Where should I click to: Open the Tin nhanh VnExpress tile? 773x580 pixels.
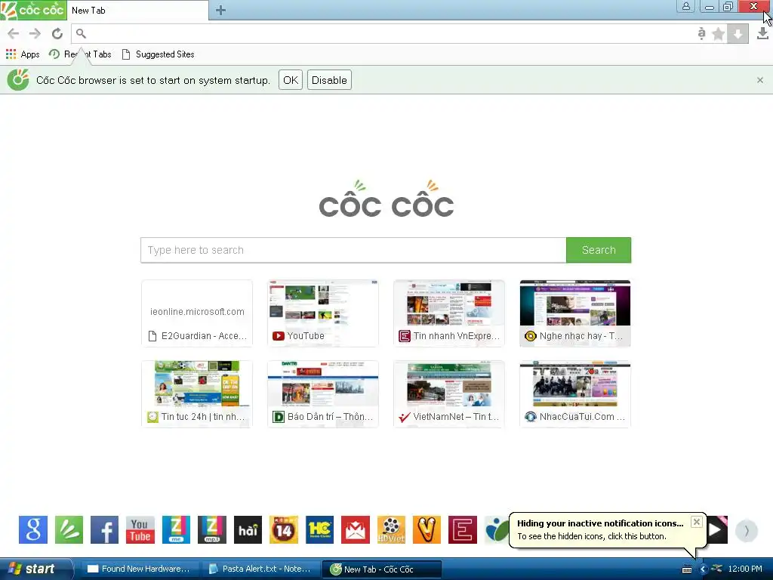click(449, 313)
